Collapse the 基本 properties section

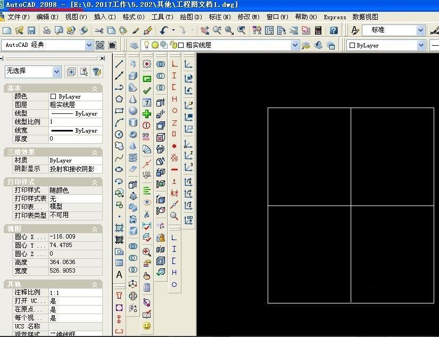(95, 89)
